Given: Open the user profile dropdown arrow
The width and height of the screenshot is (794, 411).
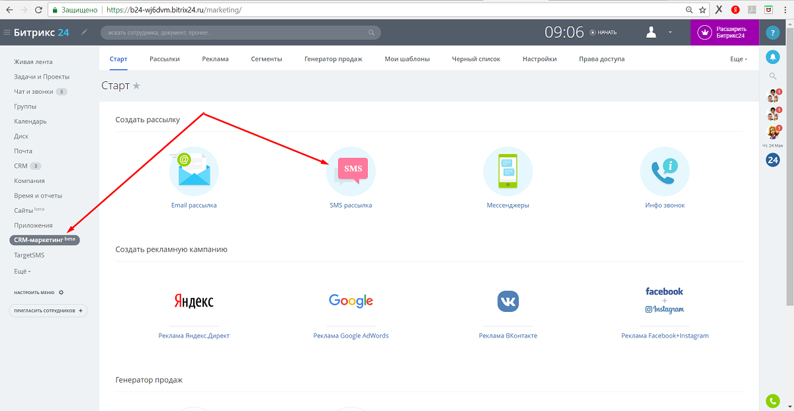Looking at the screenshot, I should 670,32.
